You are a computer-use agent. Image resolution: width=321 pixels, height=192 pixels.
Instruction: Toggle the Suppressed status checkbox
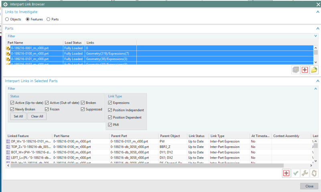pyautogui.click(x=83, y=109)
